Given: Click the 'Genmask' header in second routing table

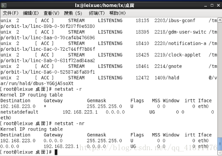Looking at the screenshot, I should click(x=97, y=135).
